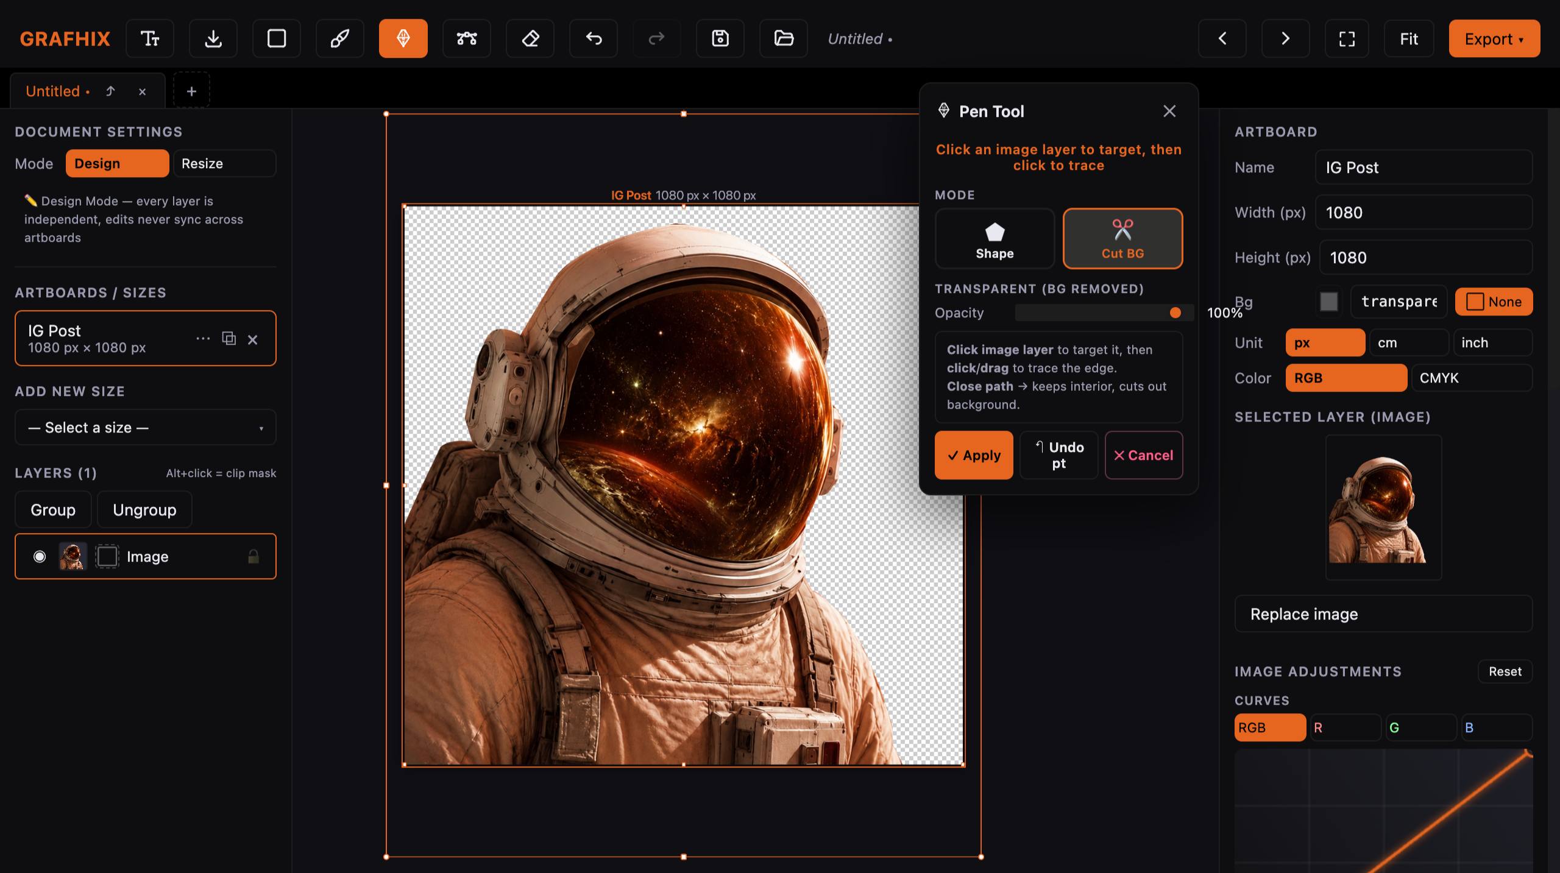1560x873 pixels.
Task: Choose Shape mode in Pen Tool
Action: [x=995, y=239]
